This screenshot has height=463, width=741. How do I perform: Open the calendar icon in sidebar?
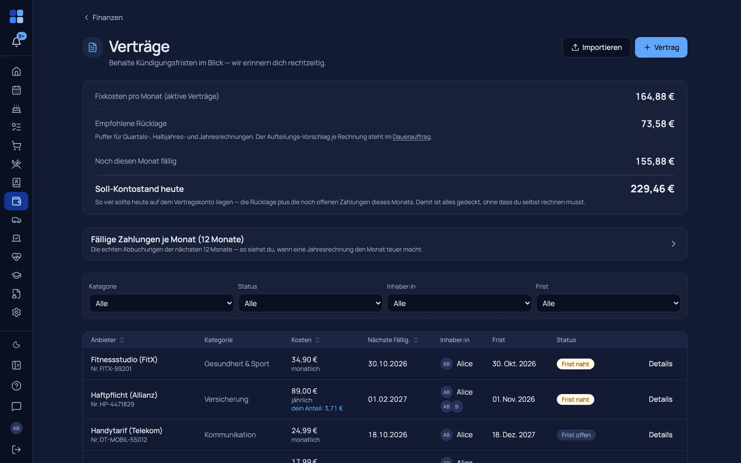coord(16,90)
